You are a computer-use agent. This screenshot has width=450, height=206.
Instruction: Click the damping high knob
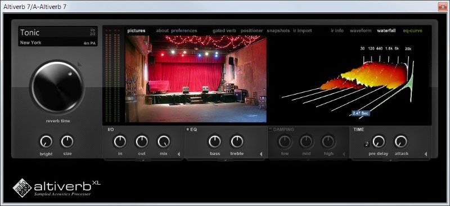click(x=328, y=142)
